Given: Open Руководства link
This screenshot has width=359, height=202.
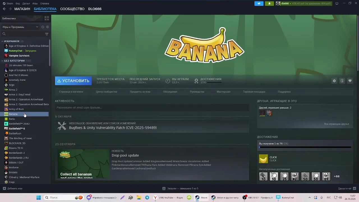Looking at the screenshot, I should 197,92.
